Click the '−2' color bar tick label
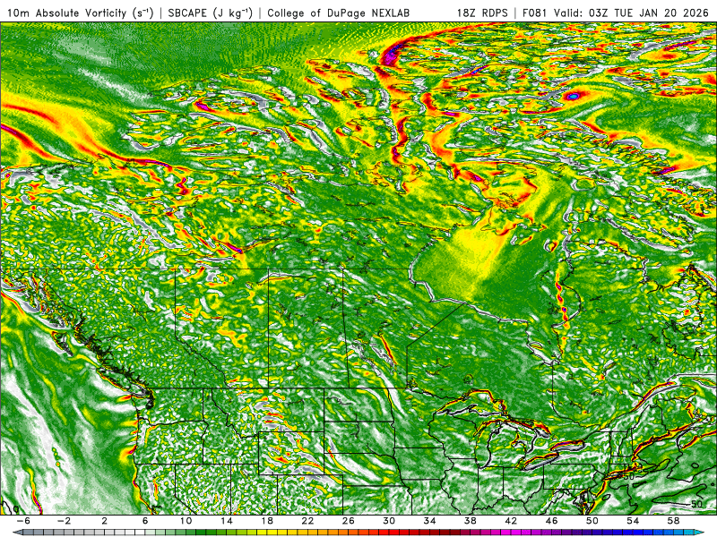The width and height of the screenshot is (717, 537). click(64, 521)
